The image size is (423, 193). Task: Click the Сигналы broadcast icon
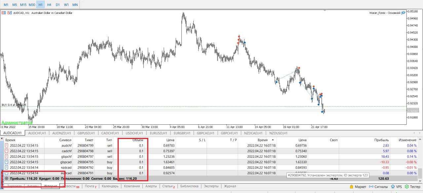(x=371, y=187)
